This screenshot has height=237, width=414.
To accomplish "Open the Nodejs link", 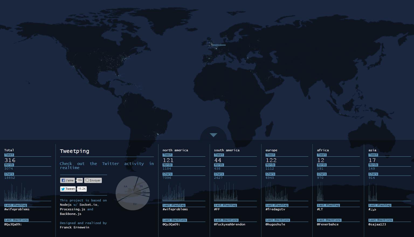I will tap(66, 205).
